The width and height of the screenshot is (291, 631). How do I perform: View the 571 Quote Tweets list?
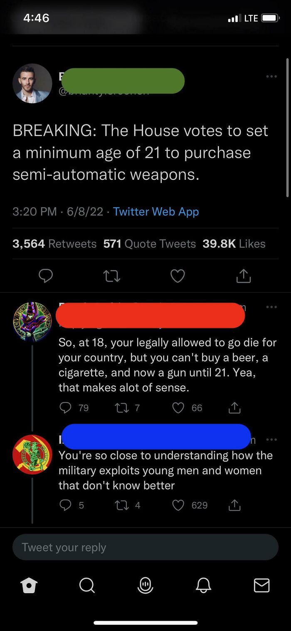coord(150,243)
